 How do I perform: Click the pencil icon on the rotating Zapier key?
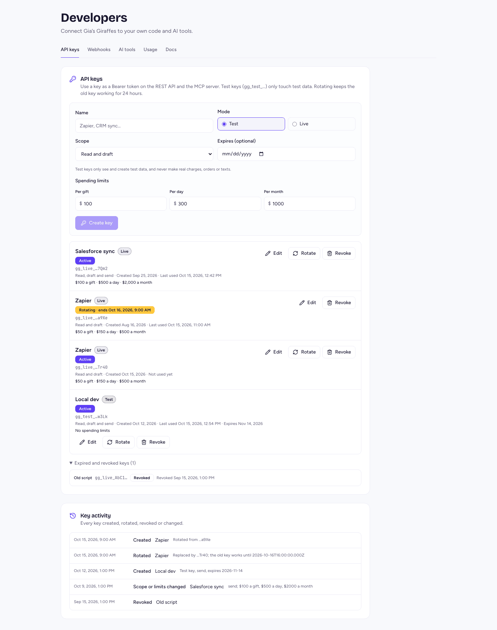pos(302,303)
